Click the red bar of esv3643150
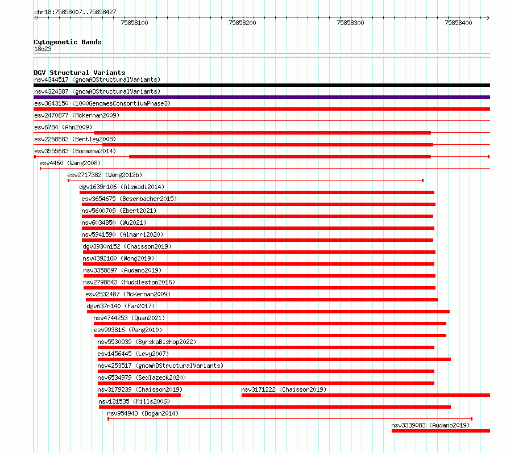Screen dimensions: 506x453 click(x=262, y=109)
